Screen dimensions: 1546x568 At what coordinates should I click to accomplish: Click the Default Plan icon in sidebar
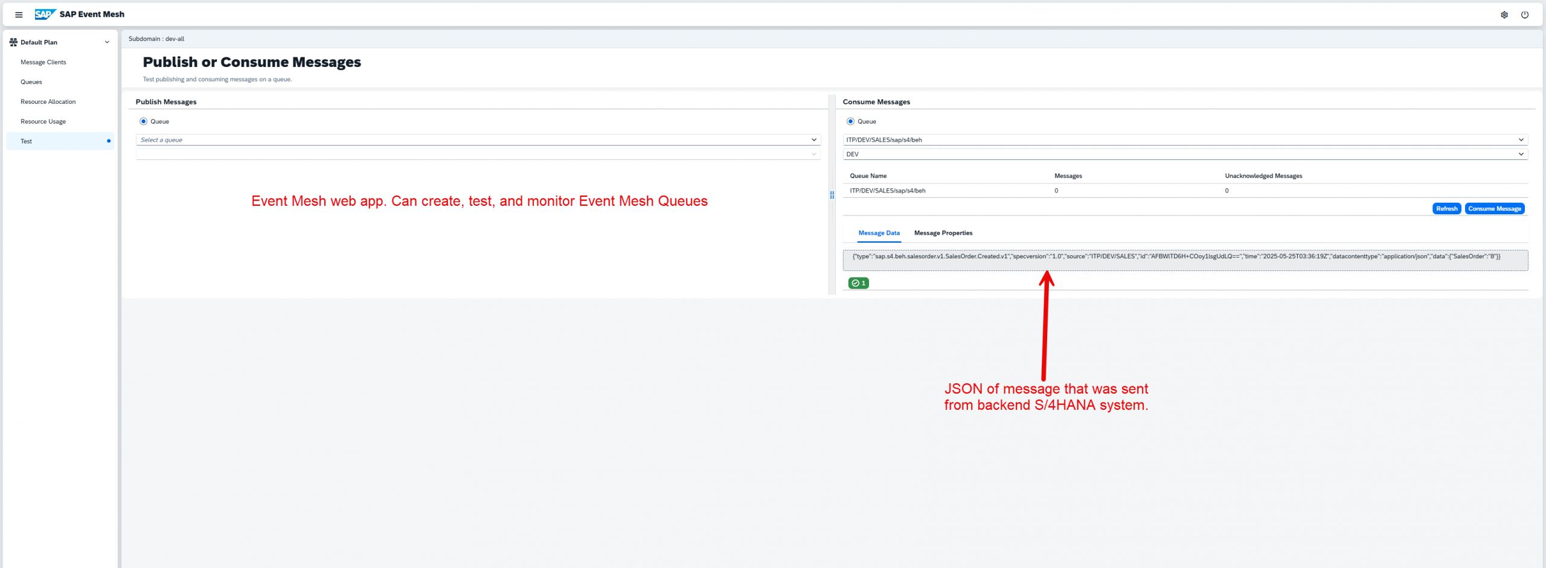tap(13, 42)
